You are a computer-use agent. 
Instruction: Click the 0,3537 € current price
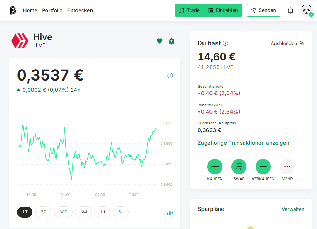click(x=50, y=75)
